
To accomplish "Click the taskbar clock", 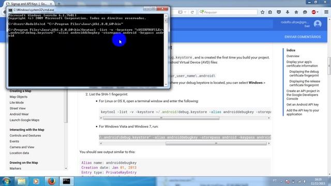I will 318,181.
